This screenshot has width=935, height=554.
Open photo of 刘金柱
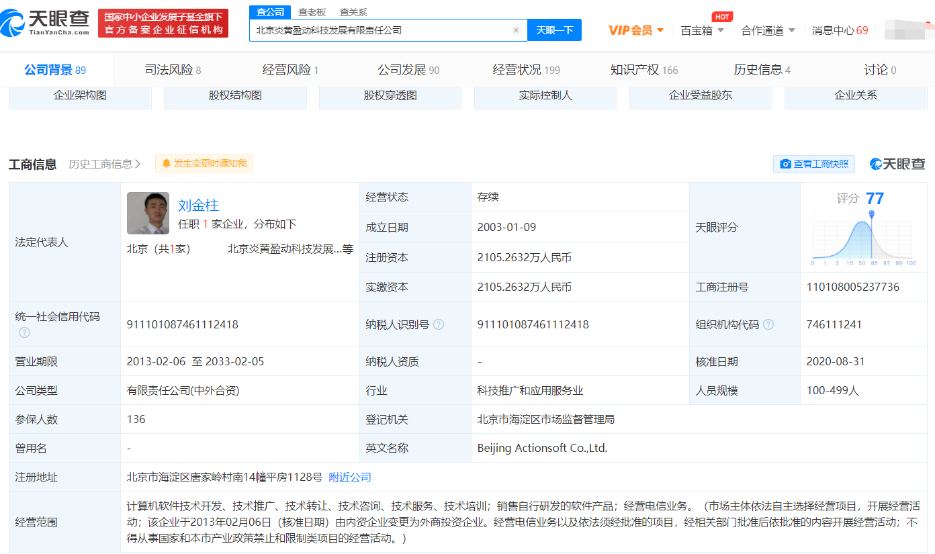point(148,214)
